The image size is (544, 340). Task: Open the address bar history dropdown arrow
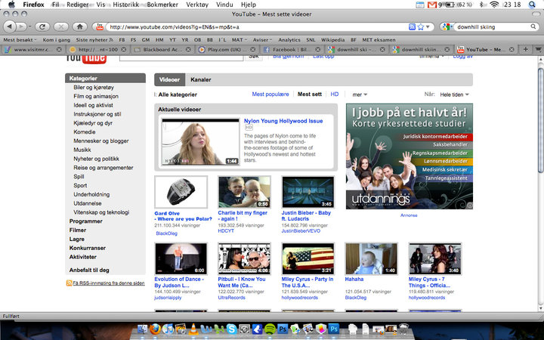pos(428,26)
